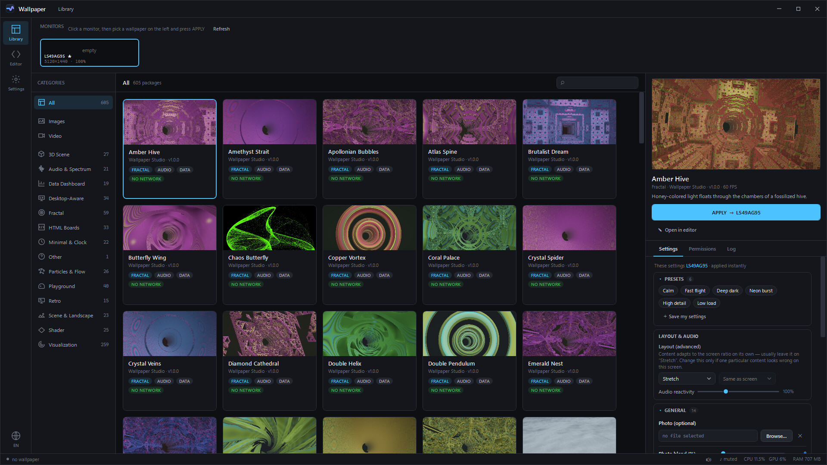Click the Visualization category icon
The width and height of the screenshot is (827, 465).
[x=41, y=344]
